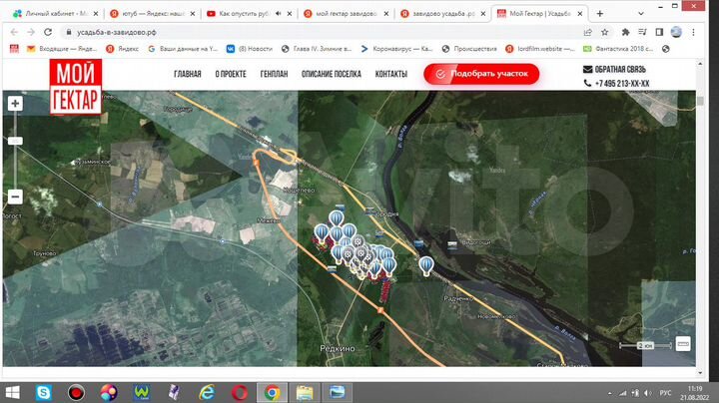Switch to the мой гектар завидово tab
719x403 pixels.
(347, 14)
